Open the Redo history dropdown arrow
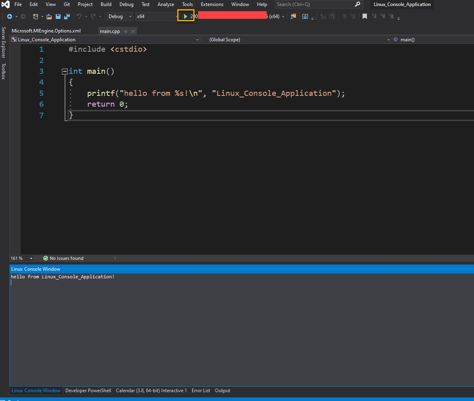The image size is (474, 401). coord(100,16)
